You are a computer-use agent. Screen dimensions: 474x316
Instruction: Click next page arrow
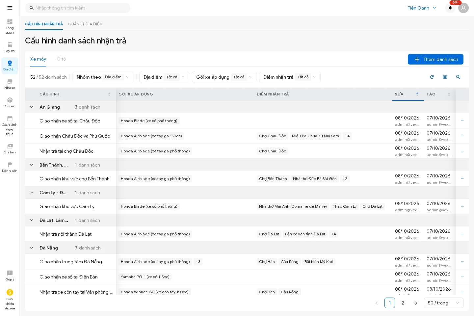click(416, 303)
